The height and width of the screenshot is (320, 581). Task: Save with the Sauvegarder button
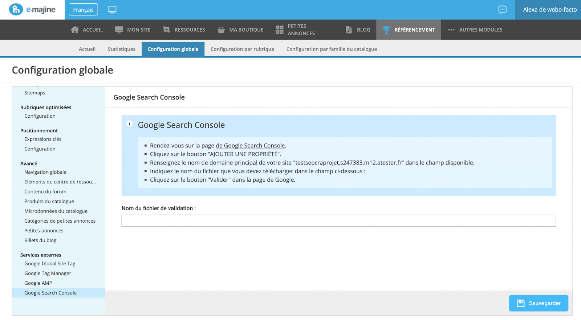[x=539, y=304]
